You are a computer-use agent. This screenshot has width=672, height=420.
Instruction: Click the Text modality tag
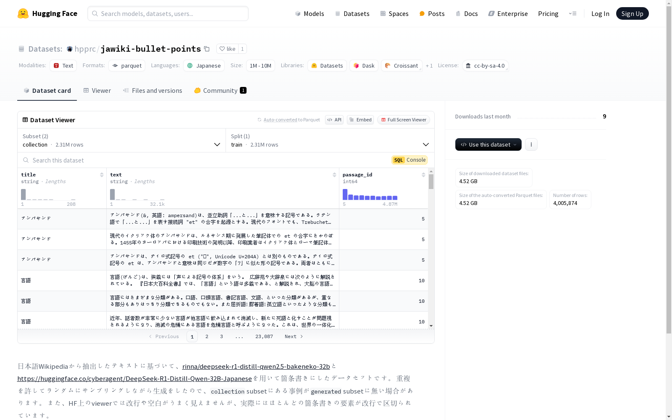click(x=63, y=66)
